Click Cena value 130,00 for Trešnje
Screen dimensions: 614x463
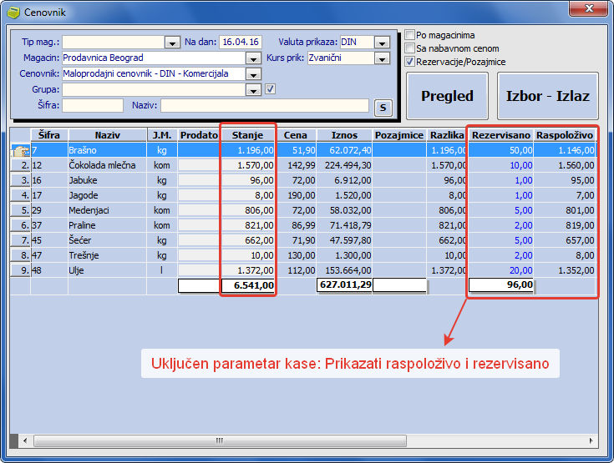[x=301, y=255]
